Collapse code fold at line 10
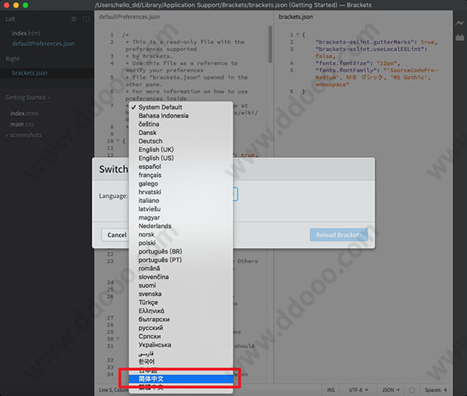 pos(118,140)
